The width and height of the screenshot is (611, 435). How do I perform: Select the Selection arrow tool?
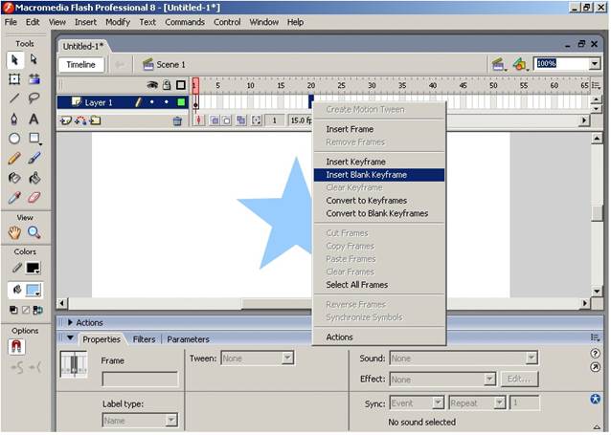click(x=14, y=59)
